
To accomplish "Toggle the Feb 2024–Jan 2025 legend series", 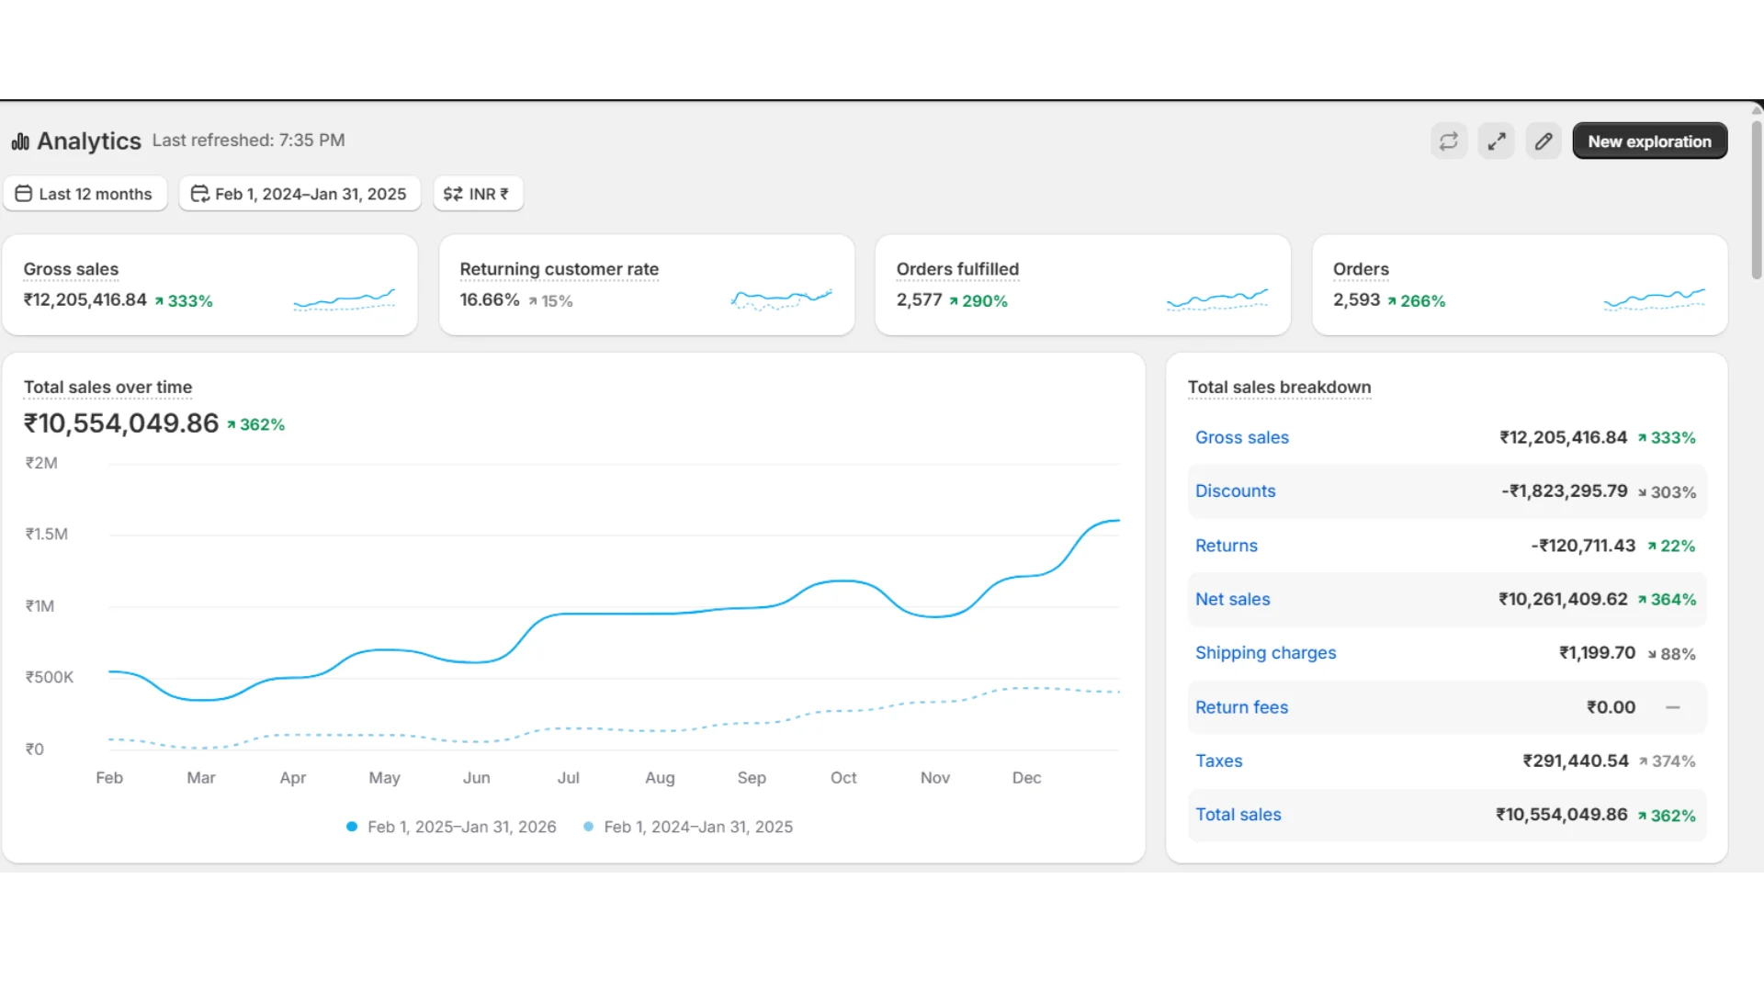I will pyautogui.click(x=688, y=827).
